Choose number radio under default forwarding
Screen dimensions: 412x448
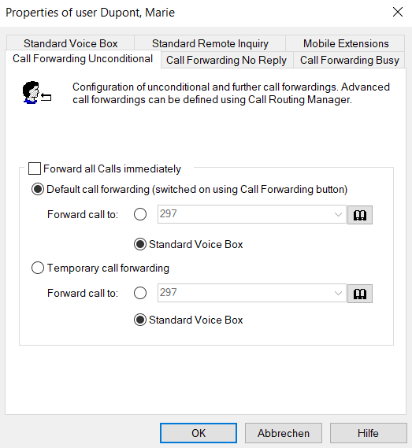[x=140, y=214]
